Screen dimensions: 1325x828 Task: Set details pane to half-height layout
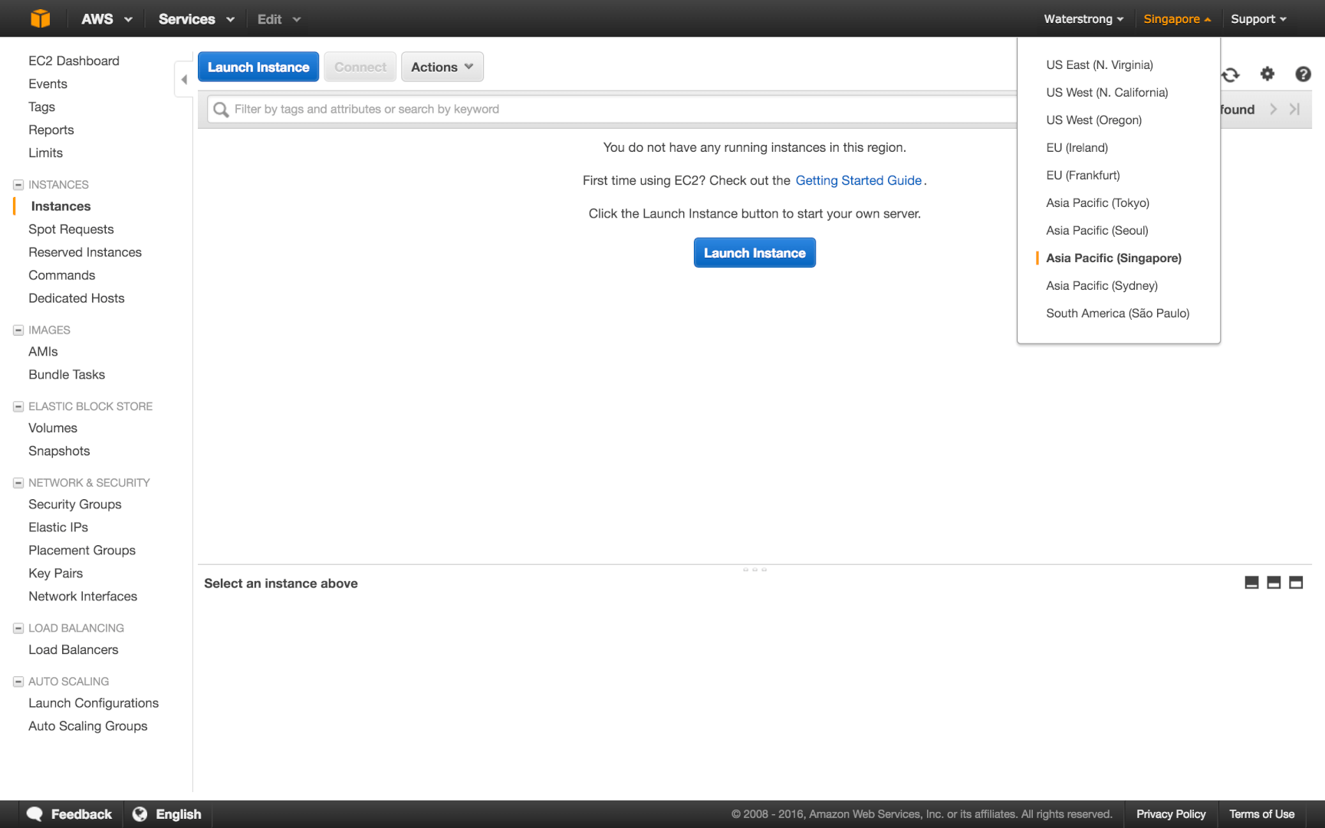pos(1274,583)
